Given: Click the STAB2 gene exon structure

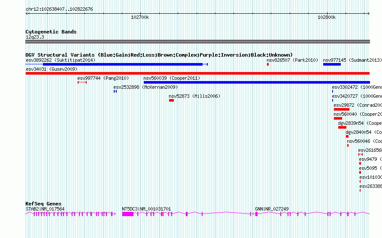Looking at the screenshot, I should pyautogui.click(x=71, y=214).
